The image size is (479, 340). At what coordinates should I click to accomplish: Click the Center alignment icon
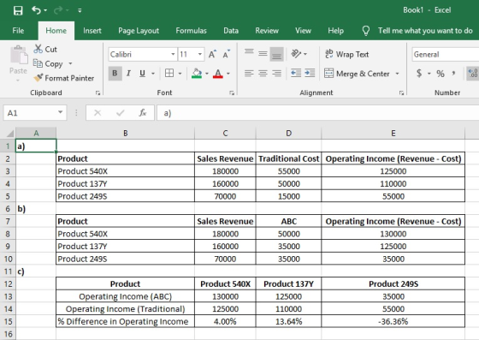(263, 74)
